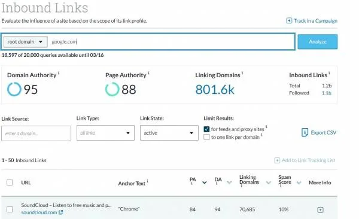The height and width of the screenshot is (219, 359).
Task: Click the Domain Authority info icon
Action: 59,73
